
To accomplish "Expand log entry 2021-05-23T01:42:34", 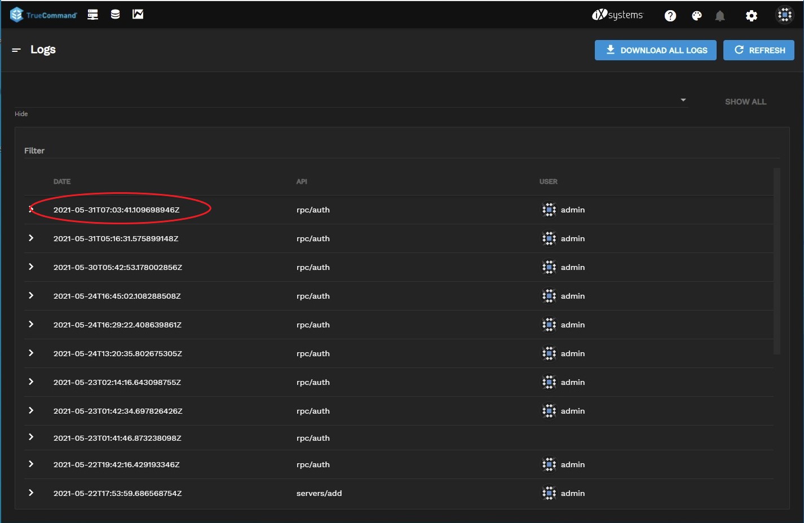I will pyautogui.click(x=31, y=410).
